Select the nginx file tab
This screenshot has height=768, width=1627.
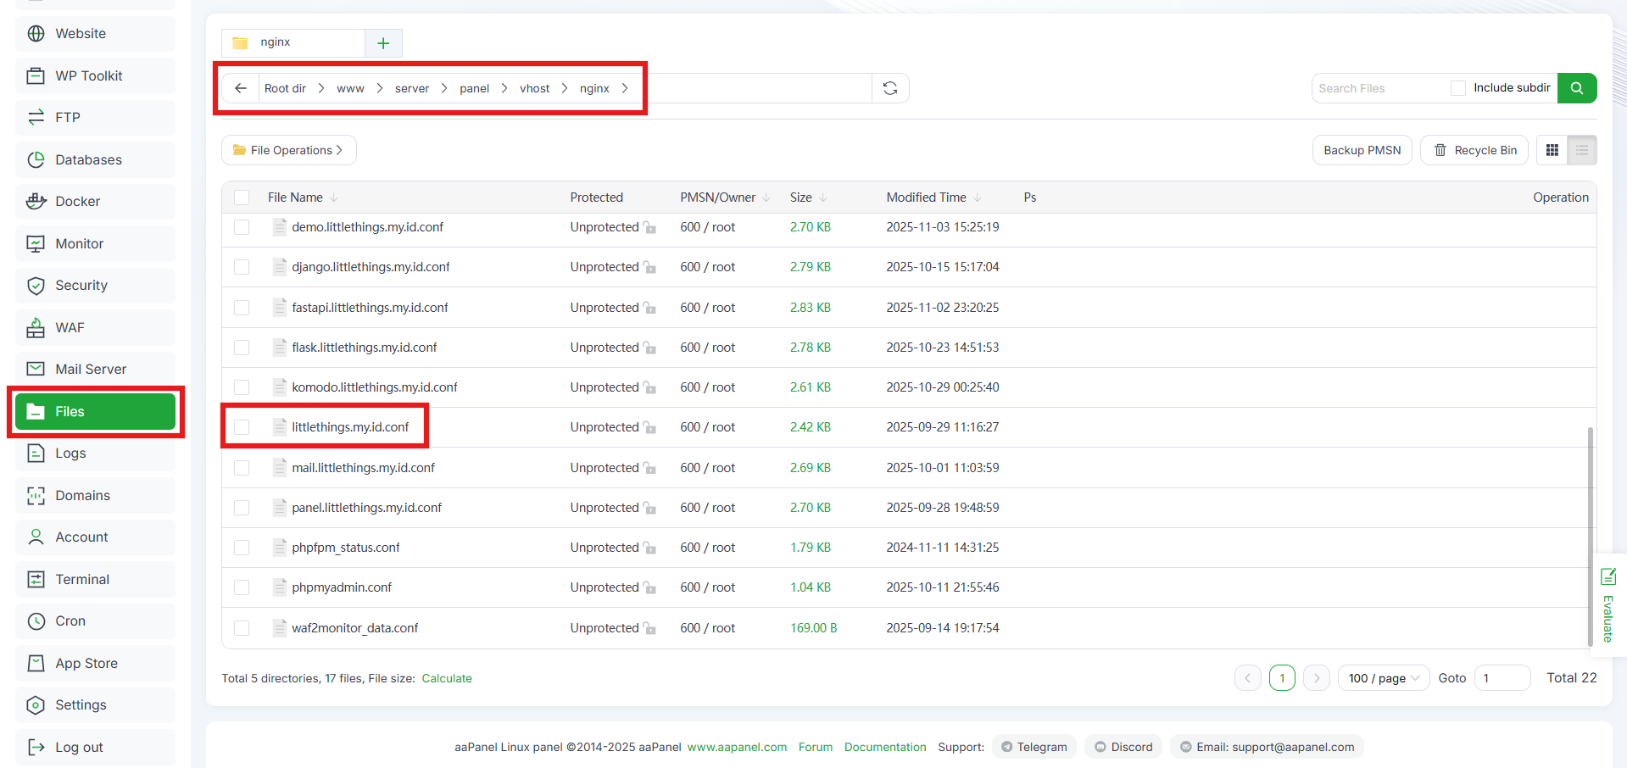(293, 42)
